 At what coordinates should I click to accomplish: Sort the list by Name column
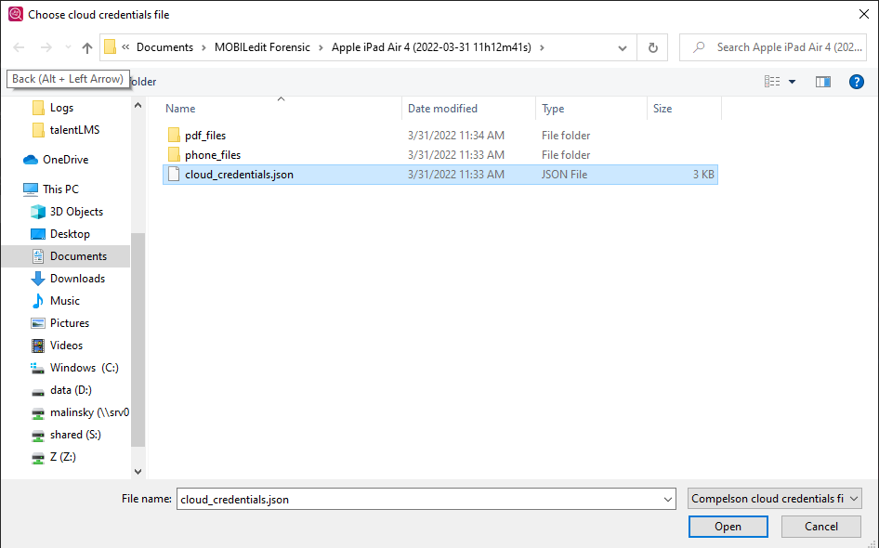(x=180, y=109)
